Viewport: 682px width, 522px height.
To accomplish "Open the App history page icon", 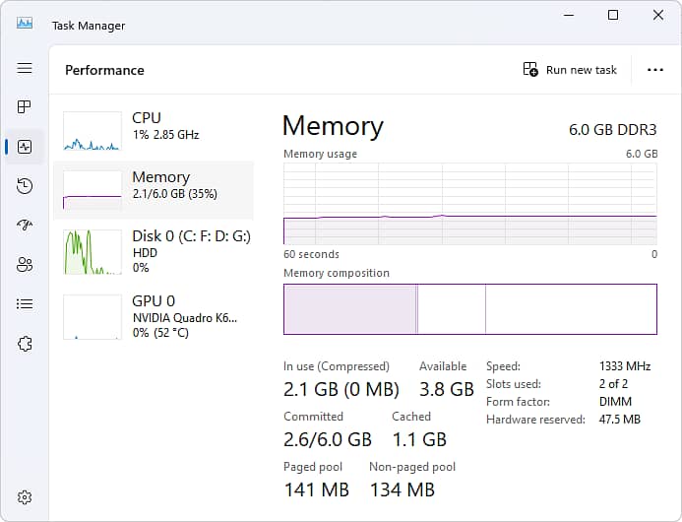I will 25,186.
